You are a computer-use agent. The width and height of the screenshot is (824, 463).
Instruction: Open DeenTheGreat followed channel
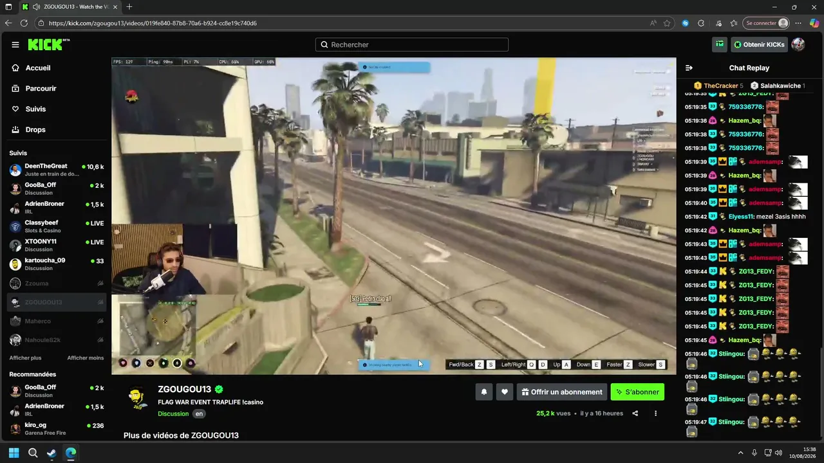point(56,170)
